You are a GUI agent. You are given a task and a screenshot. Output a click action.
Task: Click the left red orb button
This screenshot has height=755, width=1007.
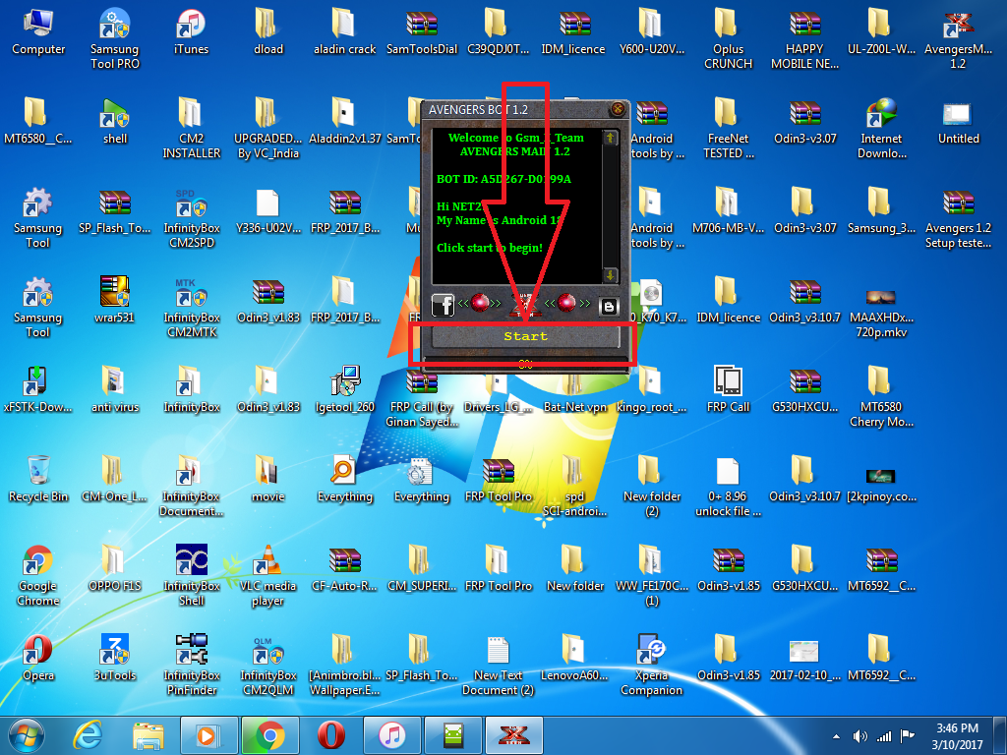coord(480,303)
